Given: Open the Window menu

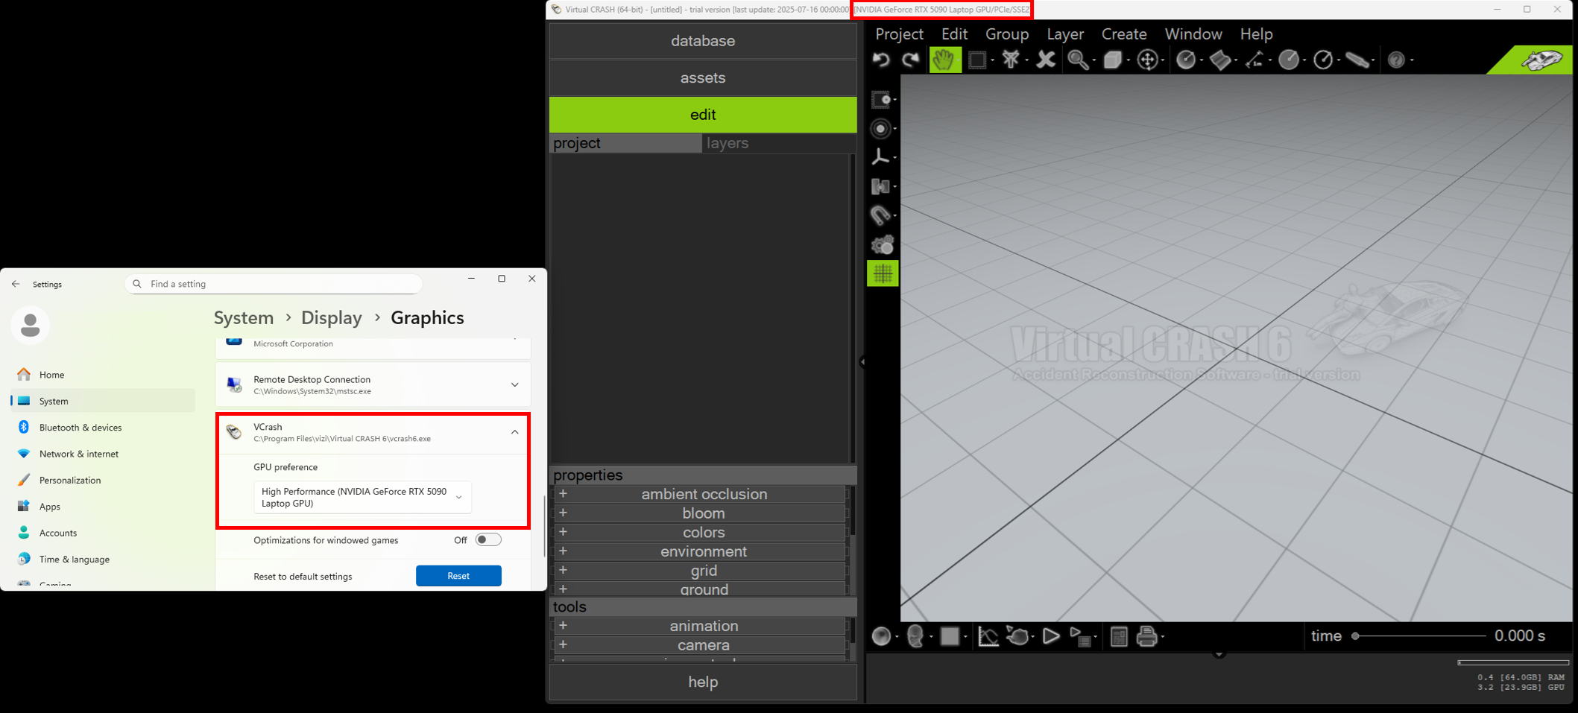Looking at the screenshot, I should (1193, 34).
